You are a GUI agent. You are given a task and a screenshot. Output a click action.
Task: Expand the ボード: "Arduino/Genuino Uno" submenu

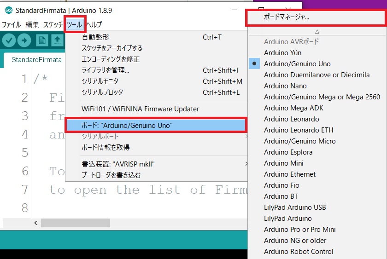coord(156,126)
